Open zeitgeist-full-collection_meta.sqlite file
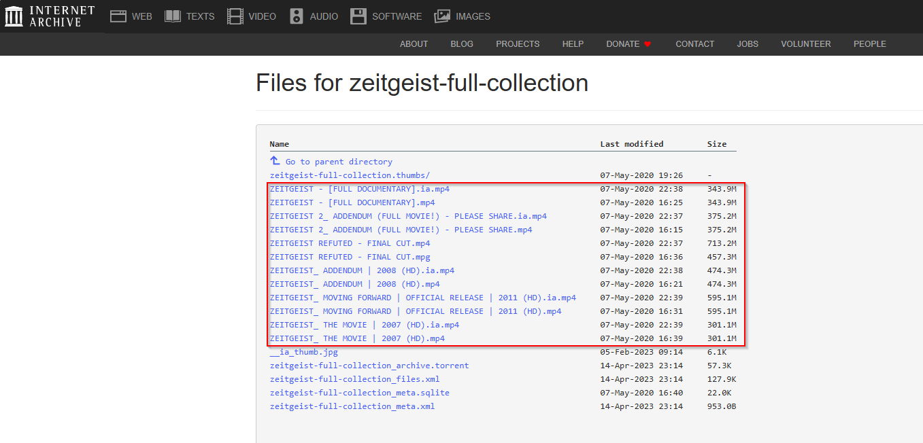The height and width of the screenshot is (443, 923). point(359,393)
